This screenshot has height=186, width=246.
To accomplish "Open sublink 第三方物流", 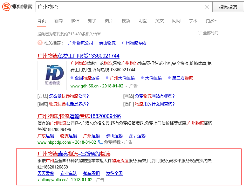I will coord(182,78).
